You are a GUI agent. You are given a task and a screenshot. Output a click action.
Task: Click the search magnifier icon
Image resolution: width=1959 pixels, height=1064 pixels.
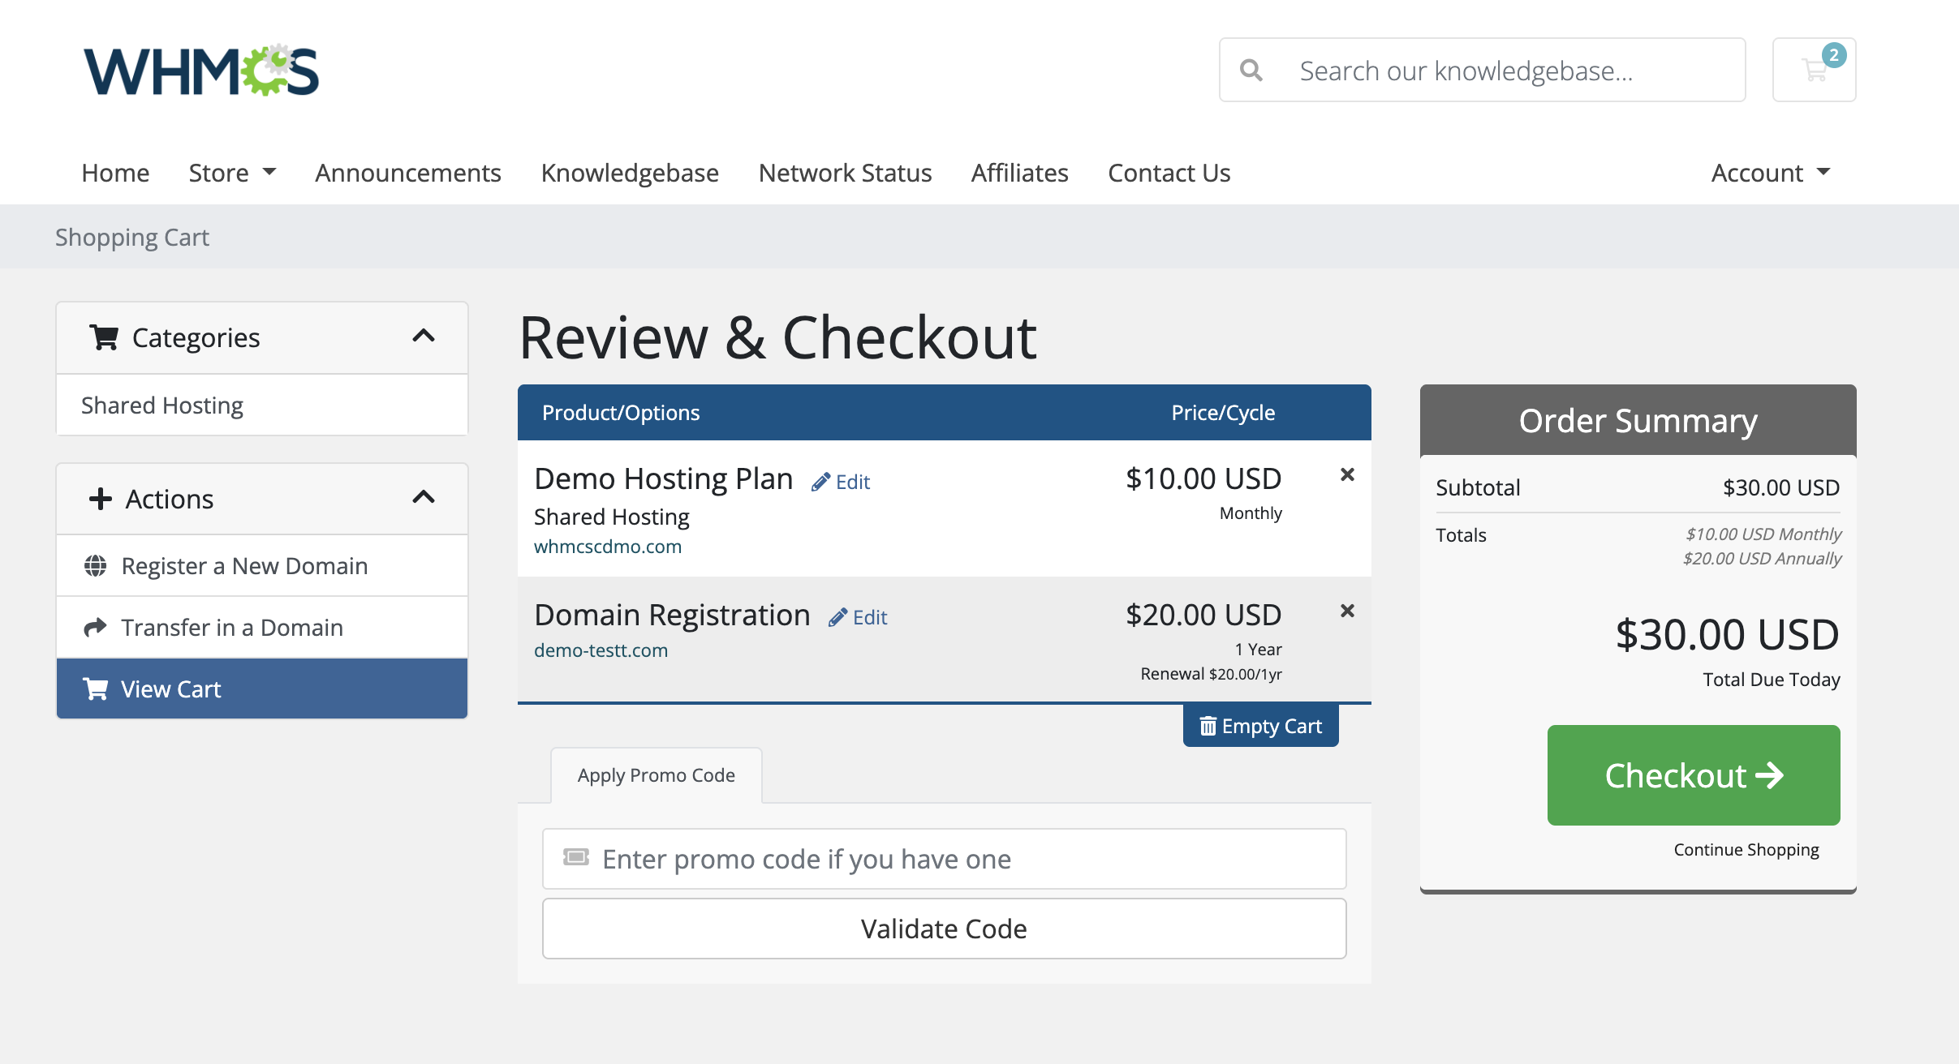click(x=1251, y=71)
